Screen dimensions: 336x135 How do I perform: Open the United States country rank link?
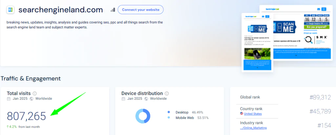[253, 114]
